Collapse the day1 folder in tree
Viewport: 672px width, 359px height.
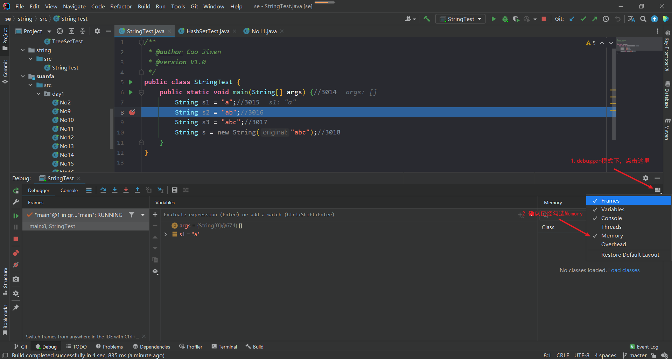point(38,94)
